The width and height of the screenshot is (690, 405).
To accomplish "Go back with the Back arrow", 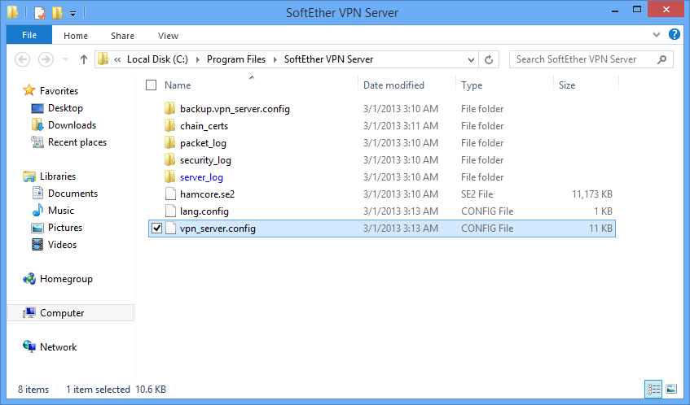I will pyautogui.click(x=23, y=59).
